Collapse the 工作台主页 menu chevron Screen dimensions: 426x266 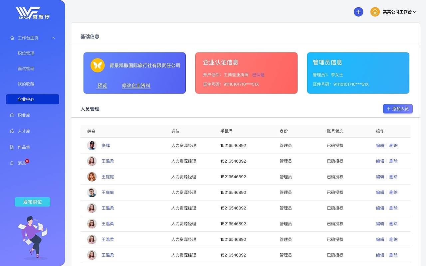pos(53,38)
